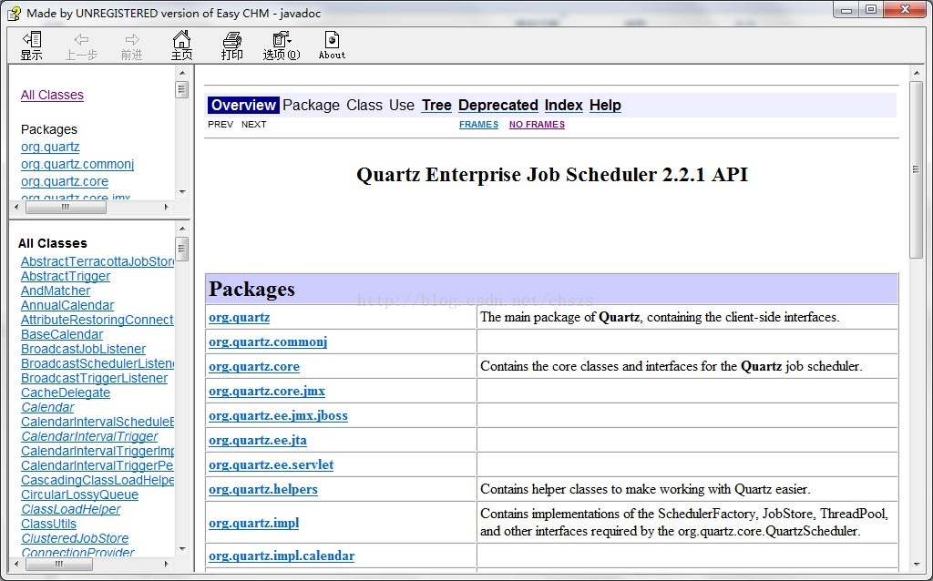933x581 pixels.
Task: Select the Deprecated navigation tab
Action: point(498,106)
